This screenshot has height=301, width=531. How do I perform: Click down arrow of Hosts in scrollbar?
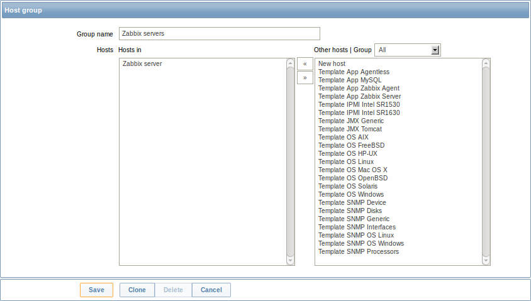(290, 261)
